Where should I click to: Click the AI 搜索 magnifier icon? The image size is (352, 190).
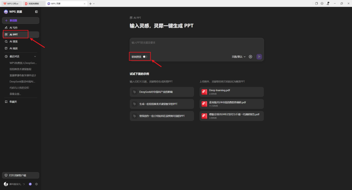6,41
